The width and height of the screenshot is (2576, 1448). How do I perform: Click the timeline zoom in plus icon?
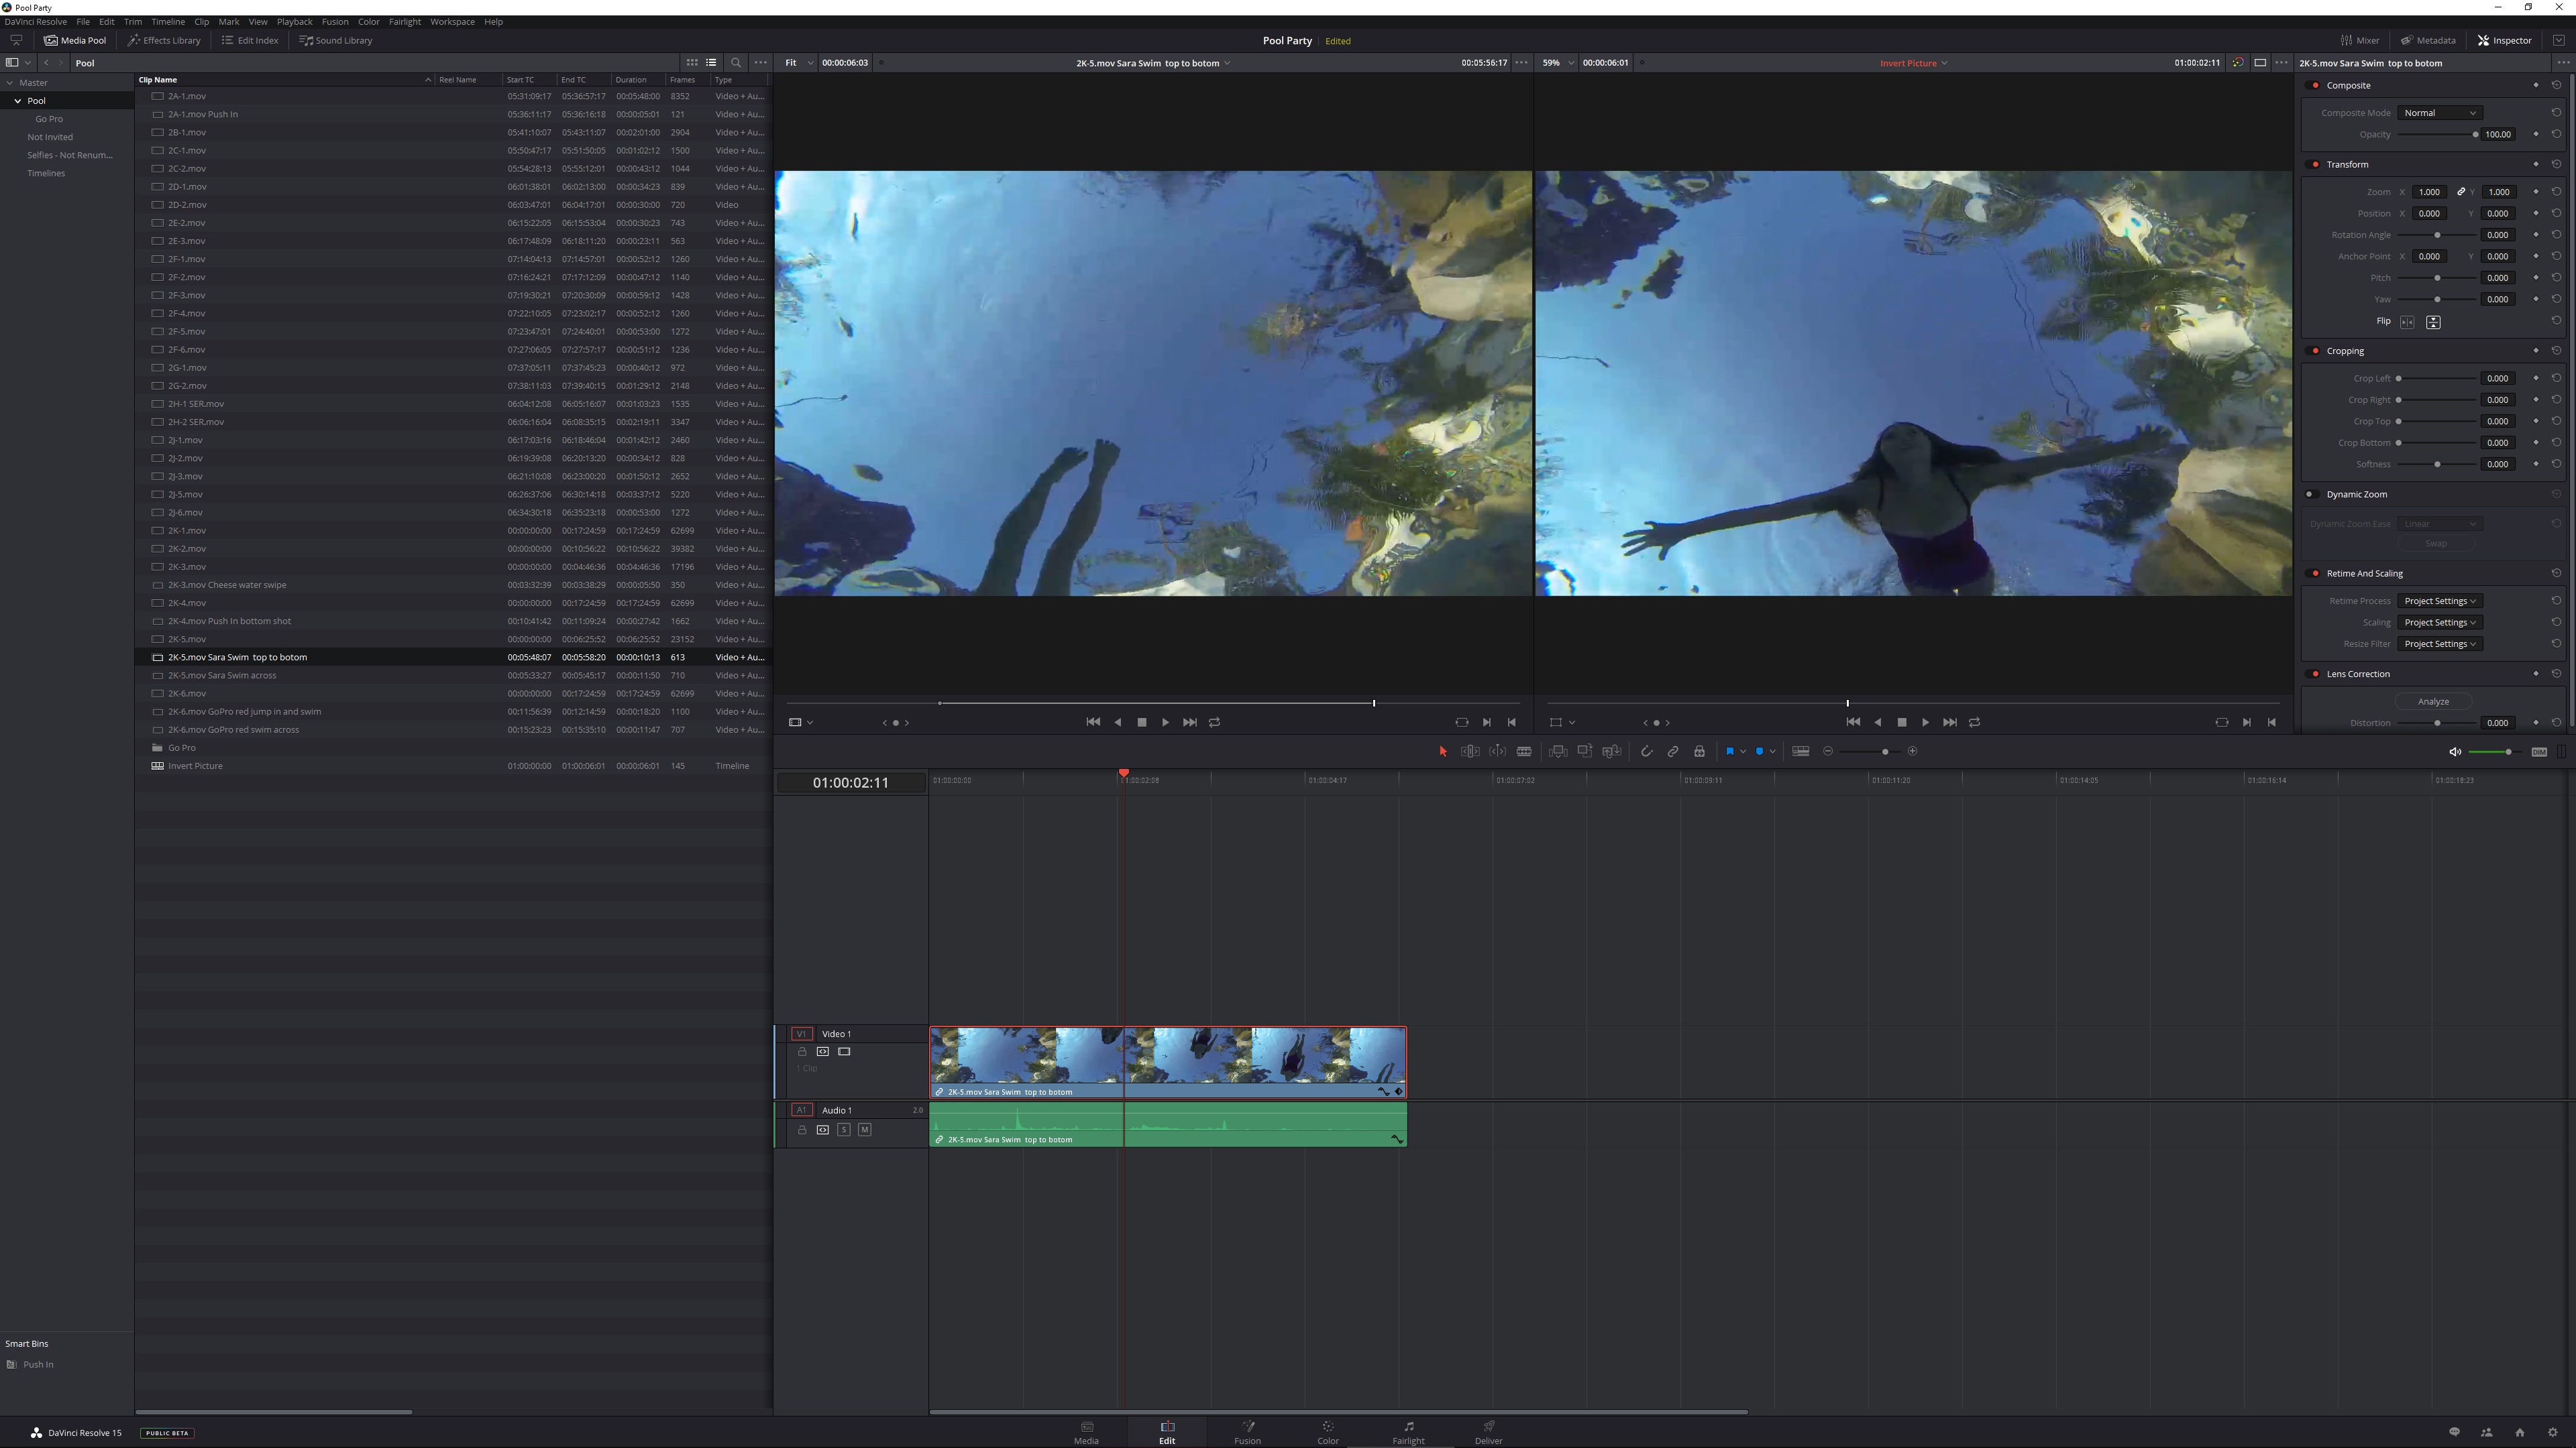tap(1913, 751)
